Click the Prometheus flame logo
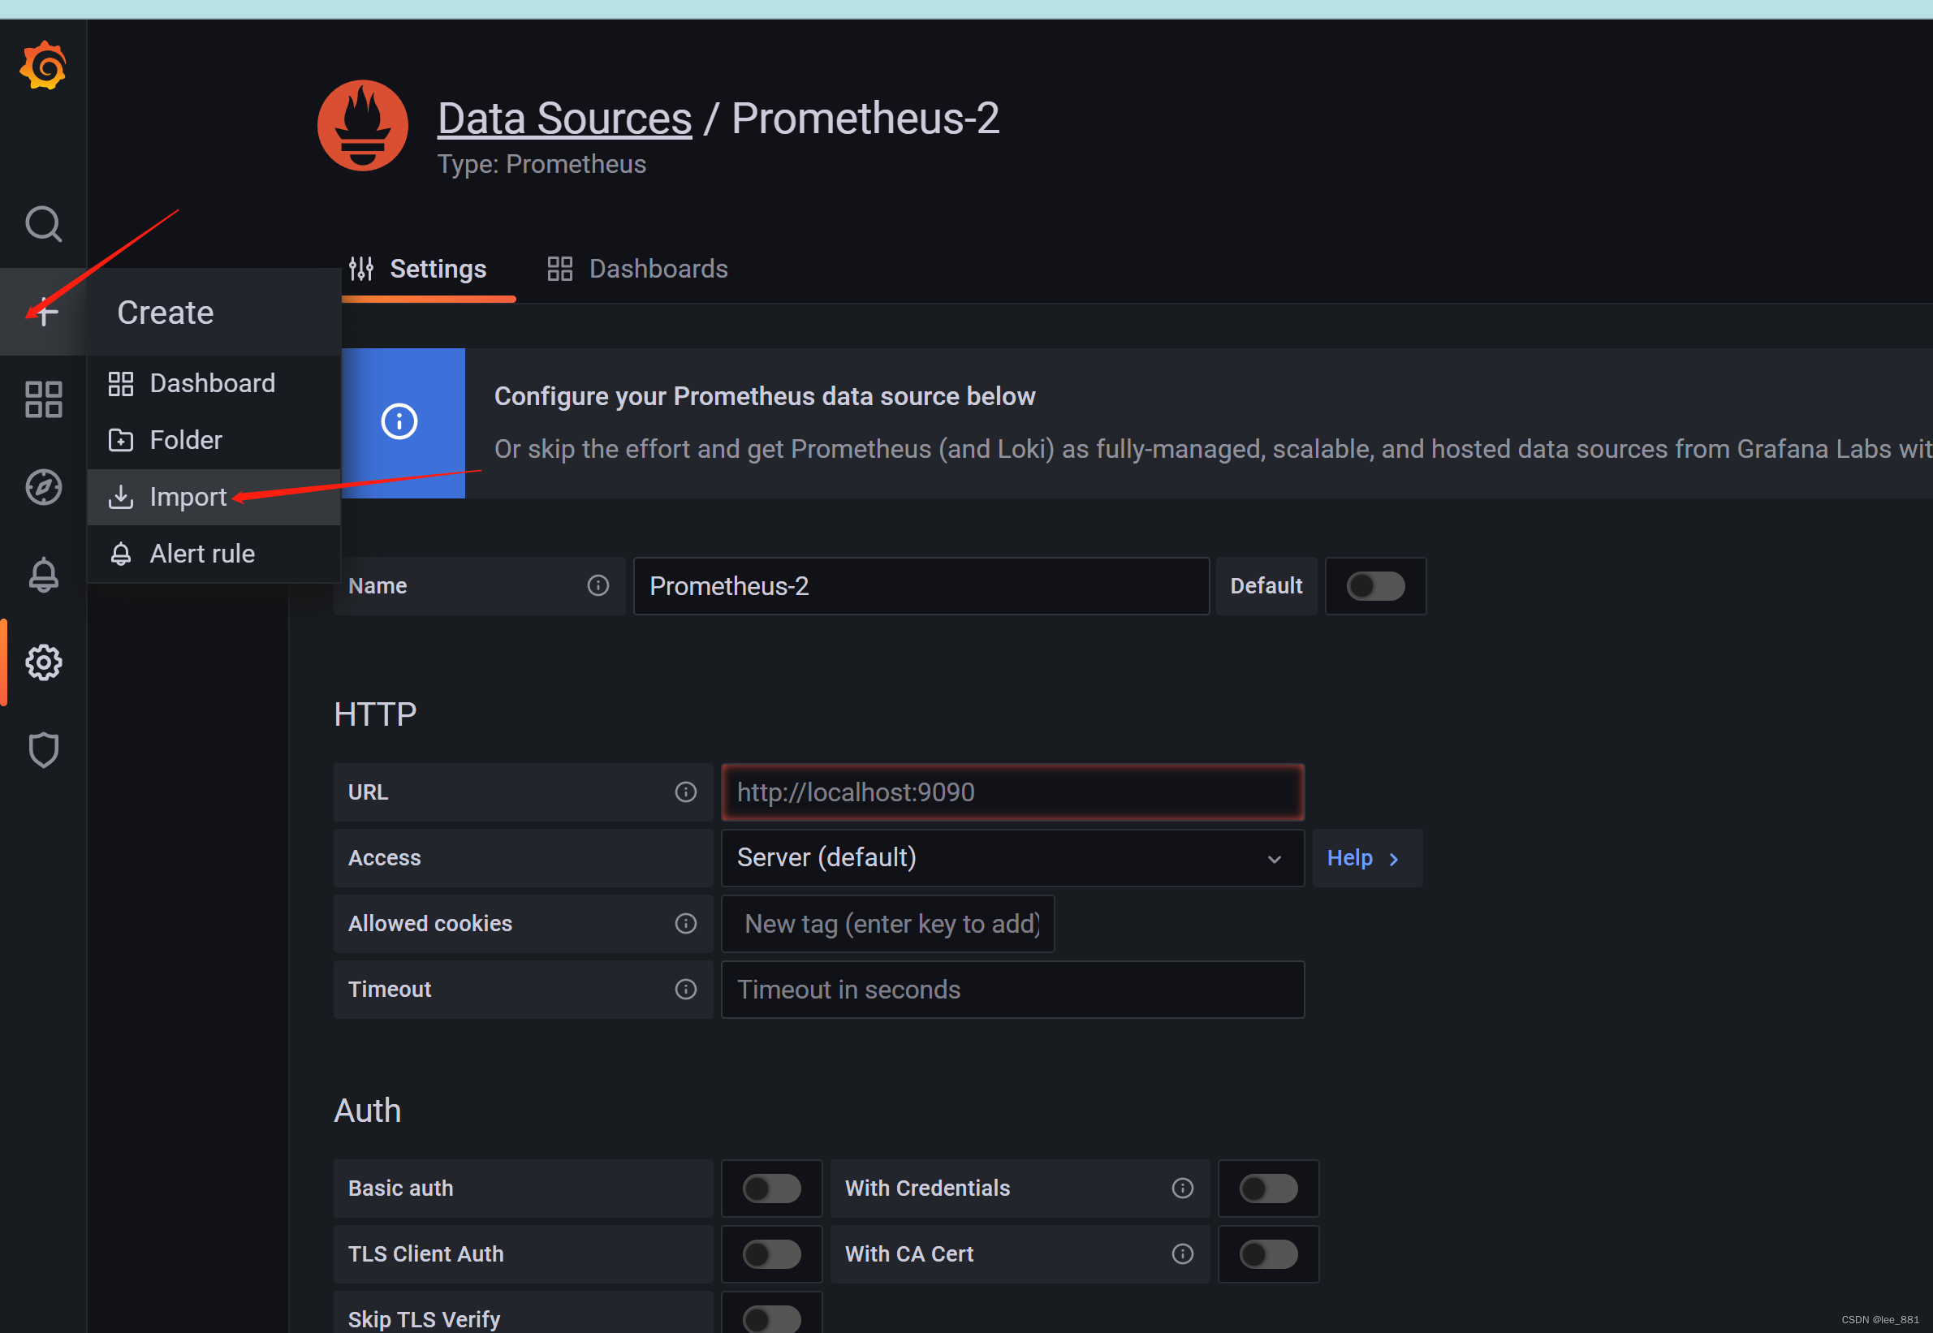Image resolution: width=1933 pixels, height=1333 pixels. pos(362,125)
